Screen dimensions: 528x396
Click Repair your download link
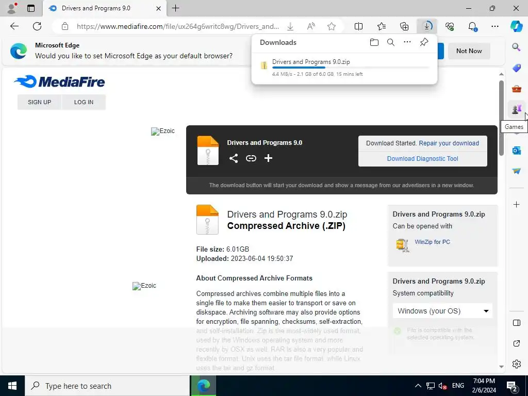tap(449, 143)
